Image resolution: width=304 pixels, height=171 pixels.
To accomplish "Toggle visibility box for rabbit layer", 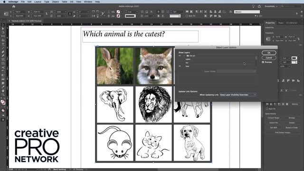I will coord(180,59).
